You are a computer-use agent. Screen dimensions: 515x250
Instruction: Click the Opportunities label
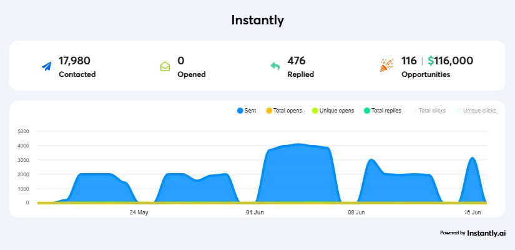(x=426, y=74)
